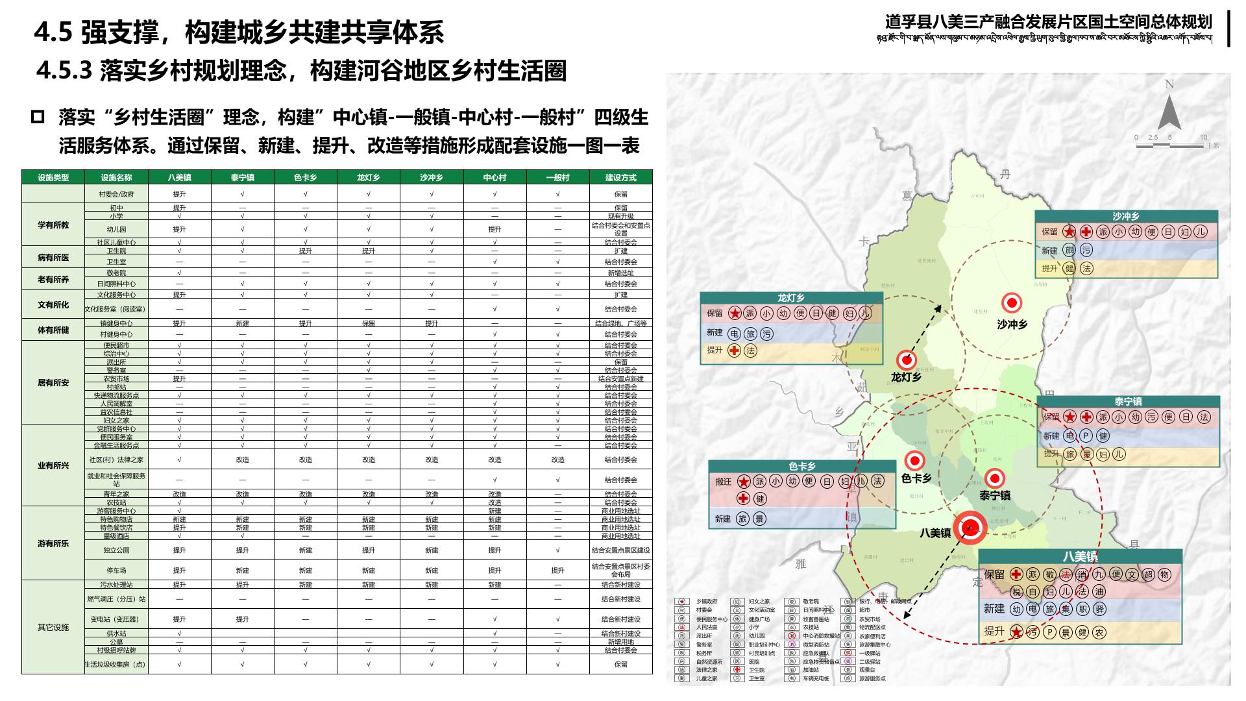
Task: Click 驿 icon in 八美镇 panel 新建 row
Action: (x=1099, y=609)
